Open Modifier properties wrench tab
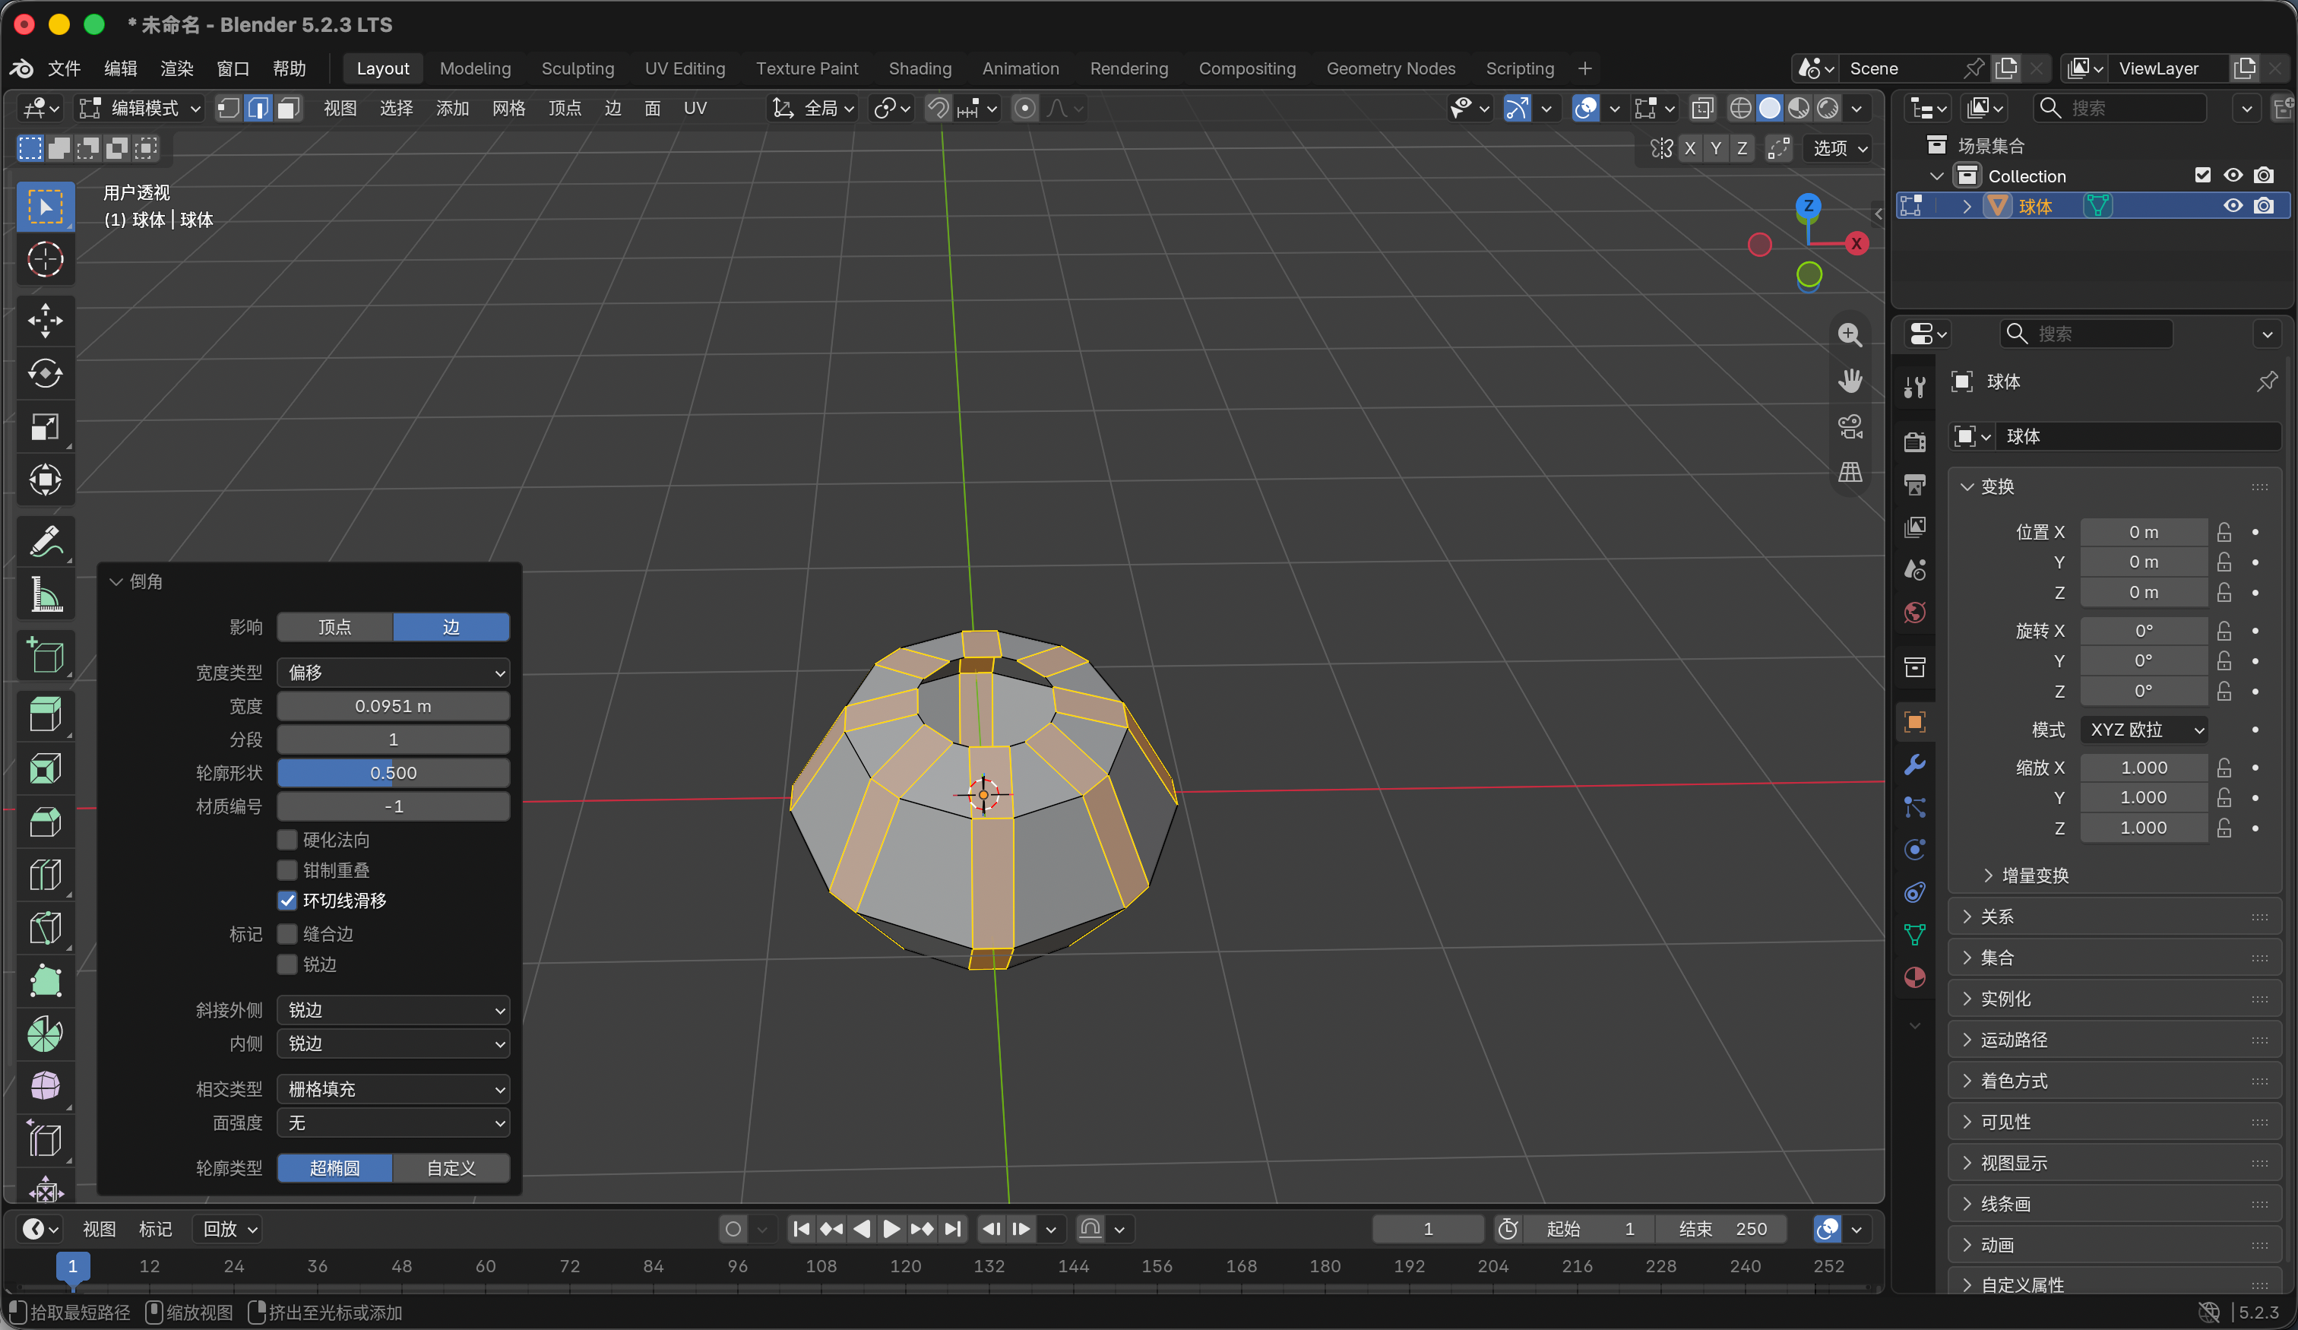The width and height of the screenshot is (2298, 1330). (x=1915, y=765)
